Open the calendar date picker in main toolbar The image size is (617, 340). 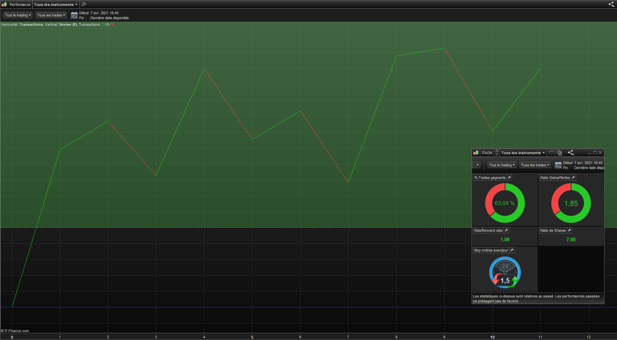[x=74, y=15]
